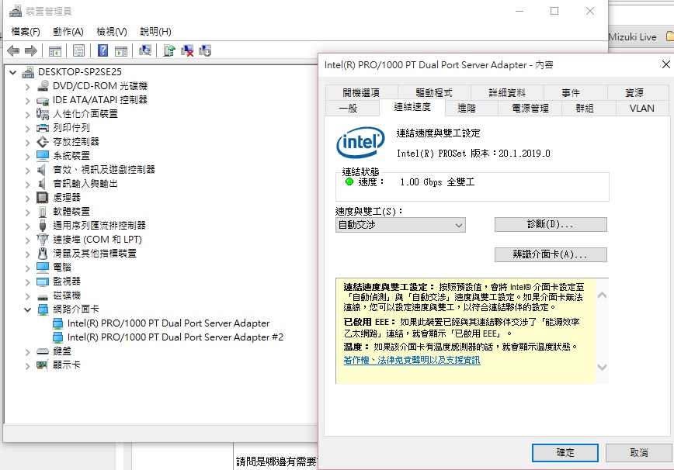Click the Intel logo in properties dialog
This screenshot has width=674, height=470.
[x=360, y=143]
